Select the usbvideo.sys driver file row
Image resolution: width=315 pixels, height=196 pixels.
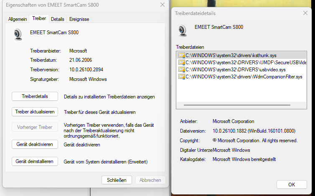coord(241,70)
